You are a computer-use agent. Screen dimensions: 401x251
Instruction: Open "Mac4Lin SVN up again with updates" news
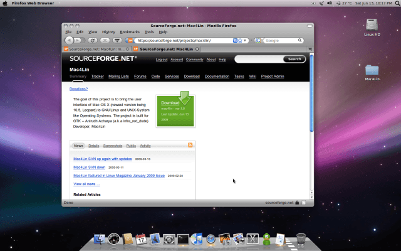pos(103,159)
